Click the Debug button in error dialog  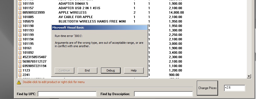tap(111, 70)
